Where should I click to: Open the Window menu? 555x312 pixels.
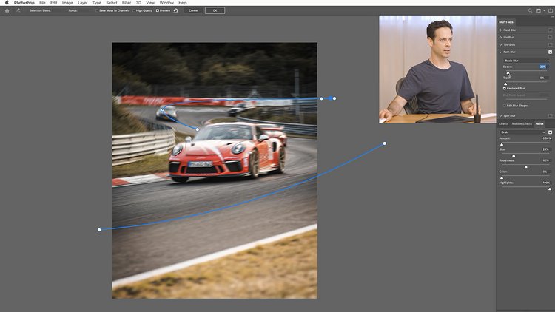pyautogui.click(x=166, y=3)
